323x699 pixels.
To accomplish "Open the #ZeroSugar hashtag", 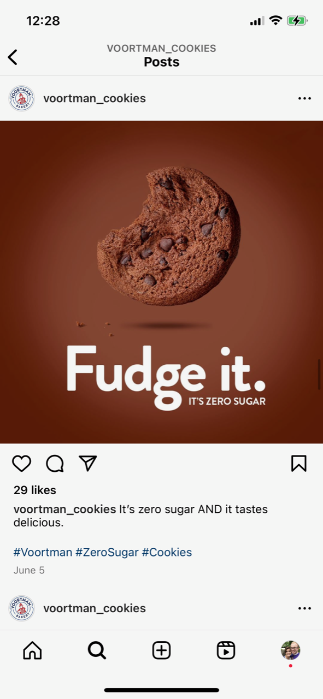I will pyautogui.click(x=107, y=552).
